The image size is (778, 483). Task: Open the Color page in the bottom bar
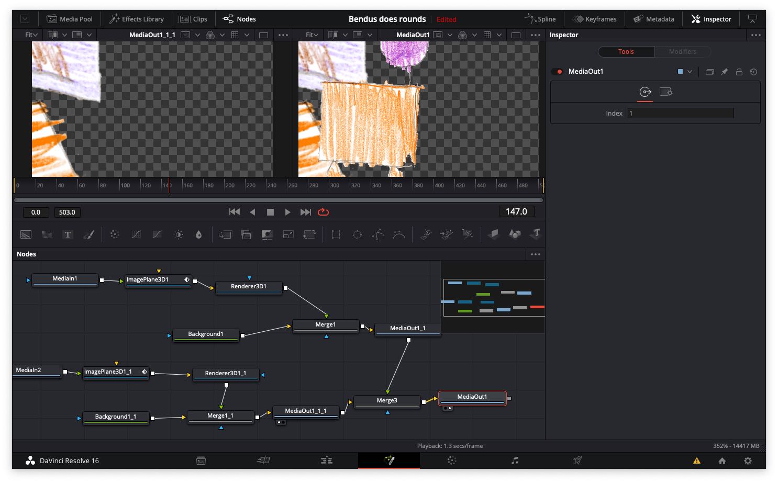point(452,460)
